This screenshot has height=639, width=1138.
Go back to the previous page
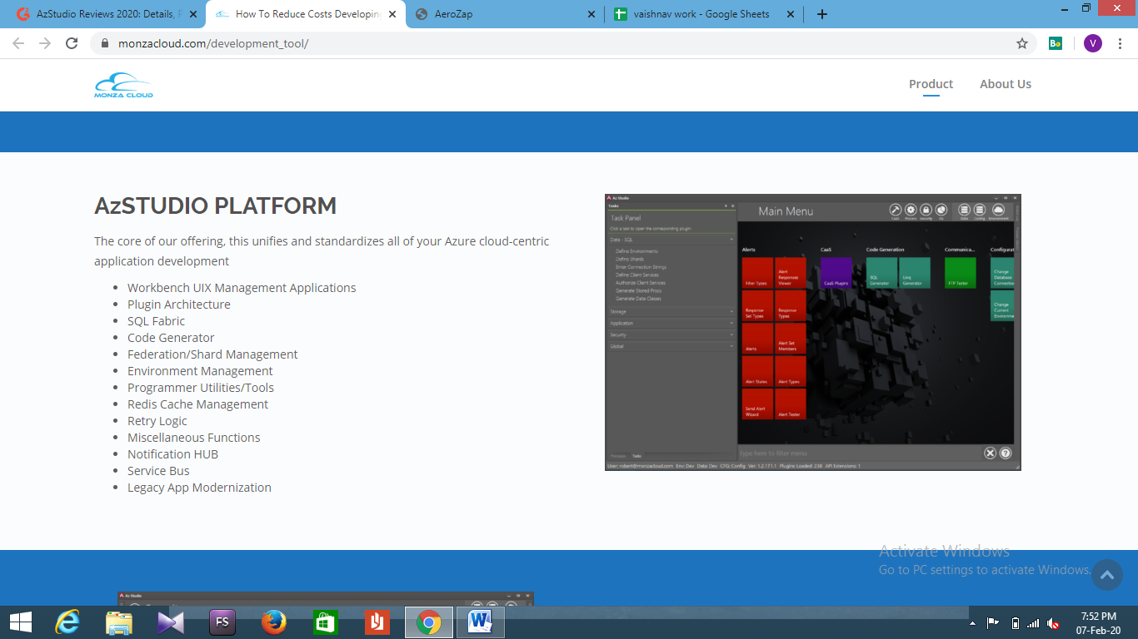tap(18, 43)
